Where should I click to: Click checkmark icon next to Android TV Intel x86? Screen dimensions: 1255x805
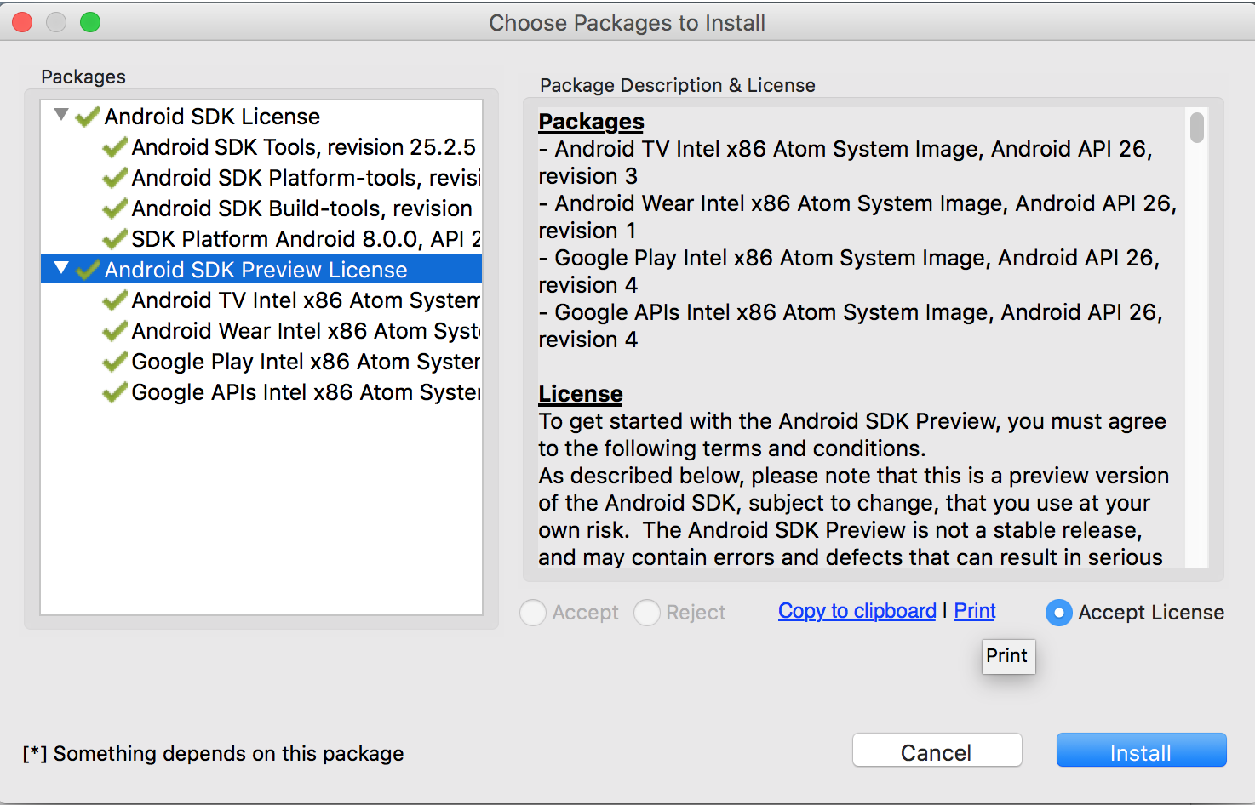point(115,300)
